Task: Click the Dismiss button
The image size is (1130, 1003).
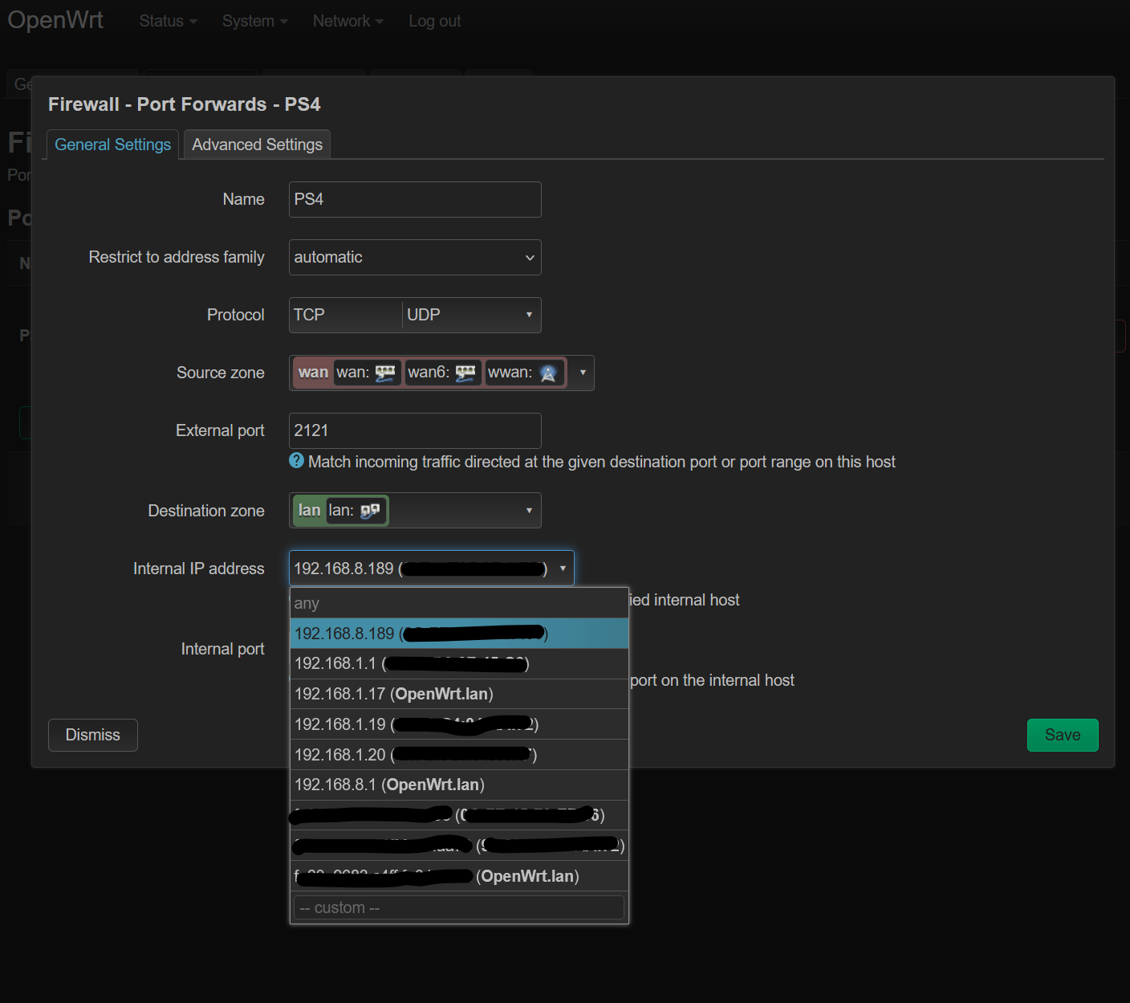Action: 93,735
